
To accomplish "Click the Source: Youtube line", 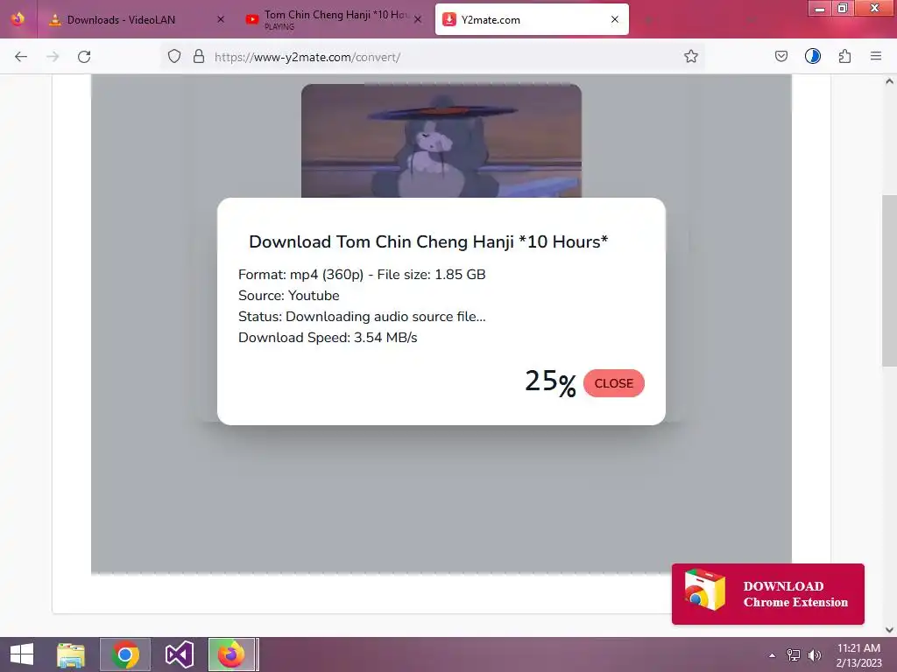I will point(289,296).
